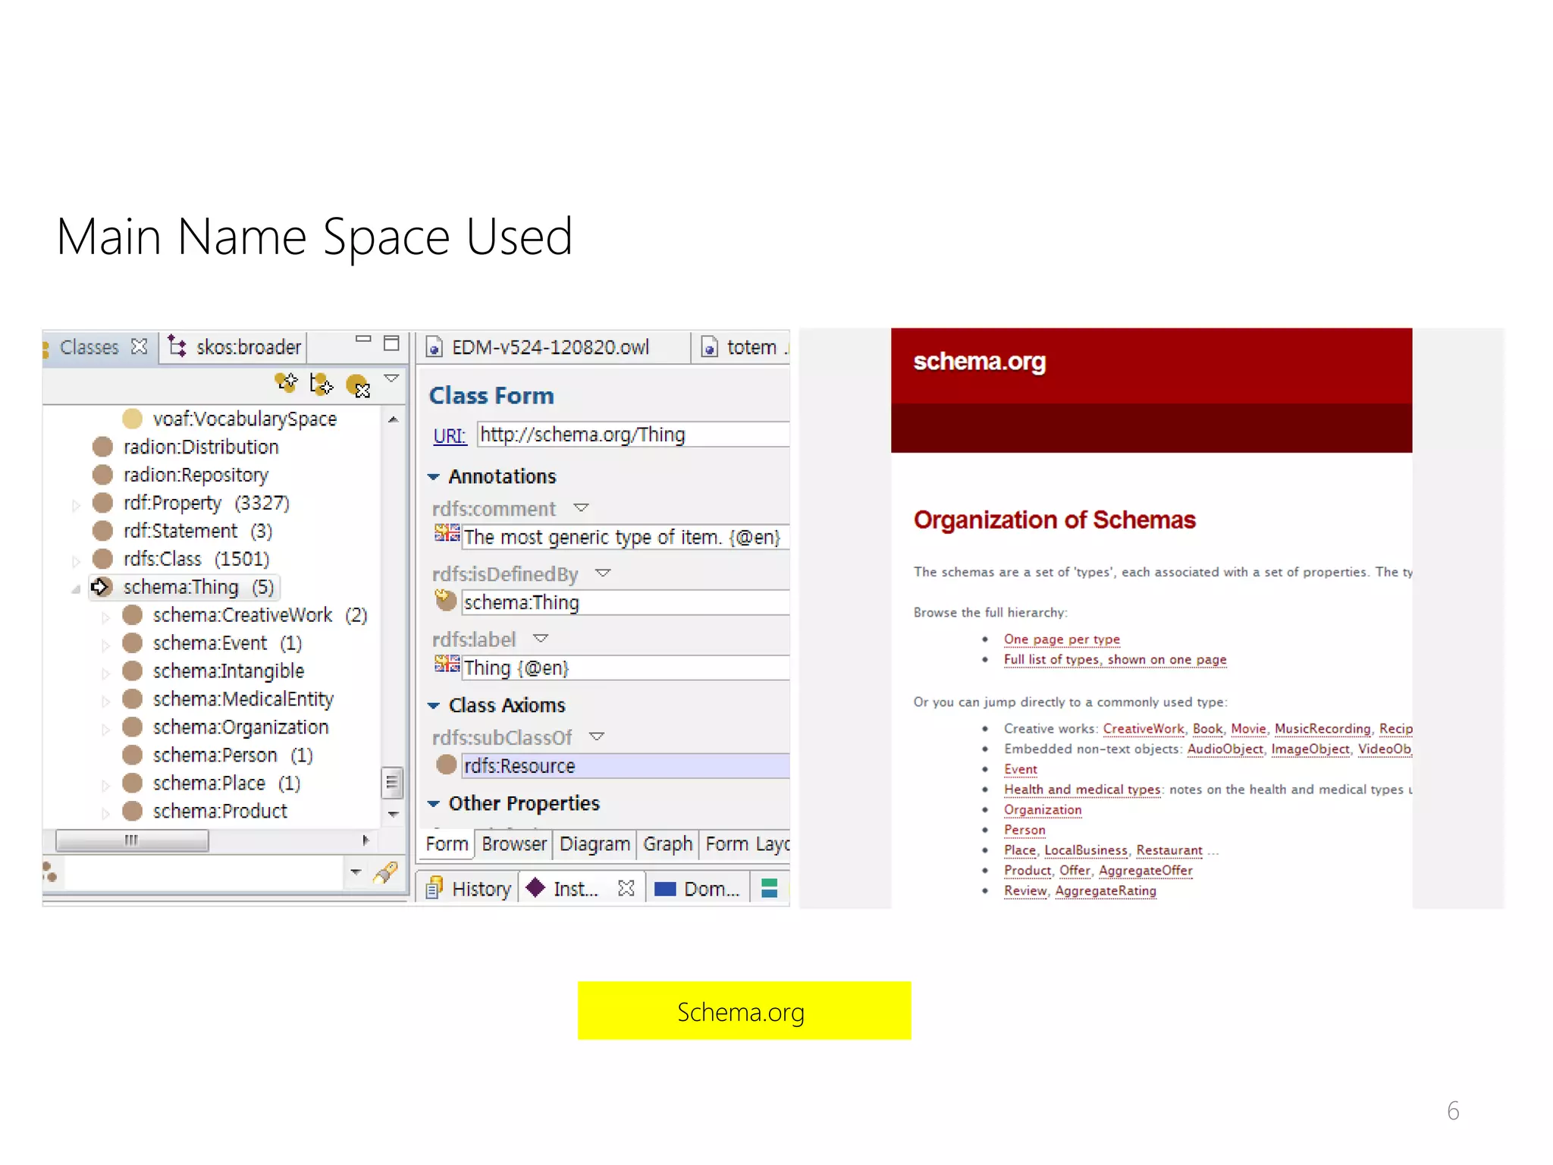Switch to the Browser tab
Image resolution: width=1553 pixels, height=1165 pixels.
[514, 844]
